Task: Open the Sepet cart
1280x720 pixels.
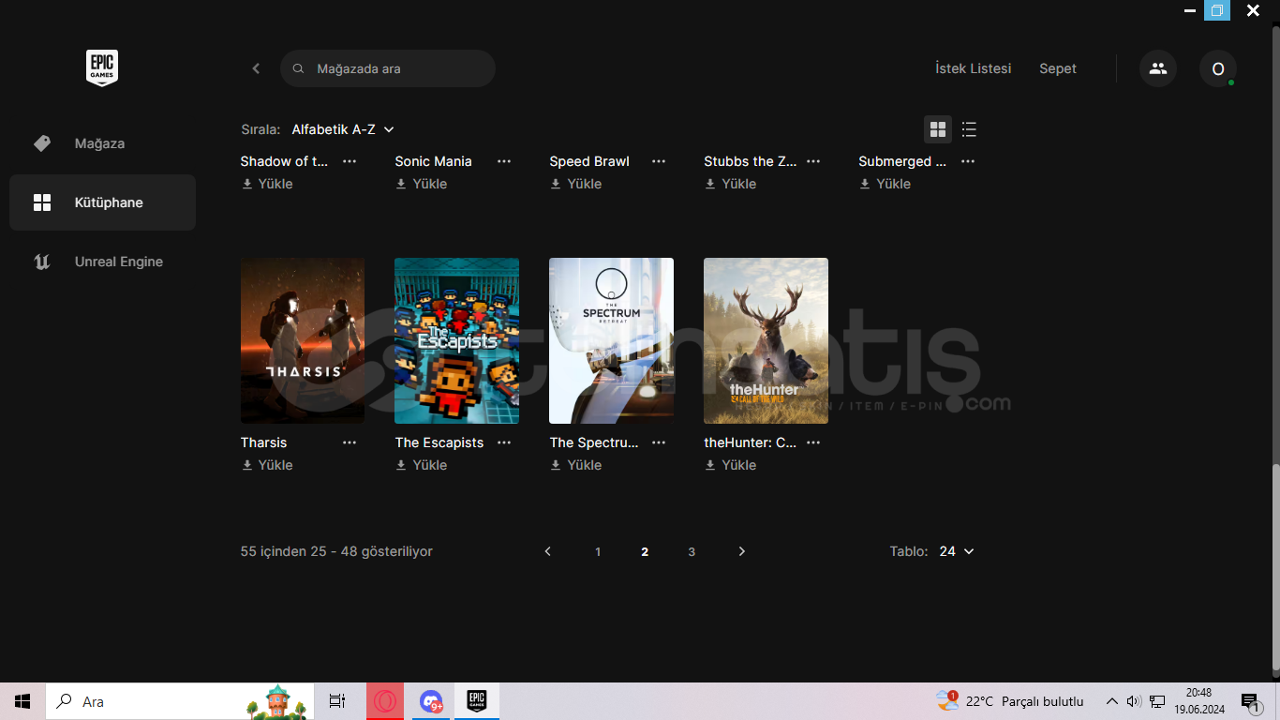Action: (x=1058, y=68)
